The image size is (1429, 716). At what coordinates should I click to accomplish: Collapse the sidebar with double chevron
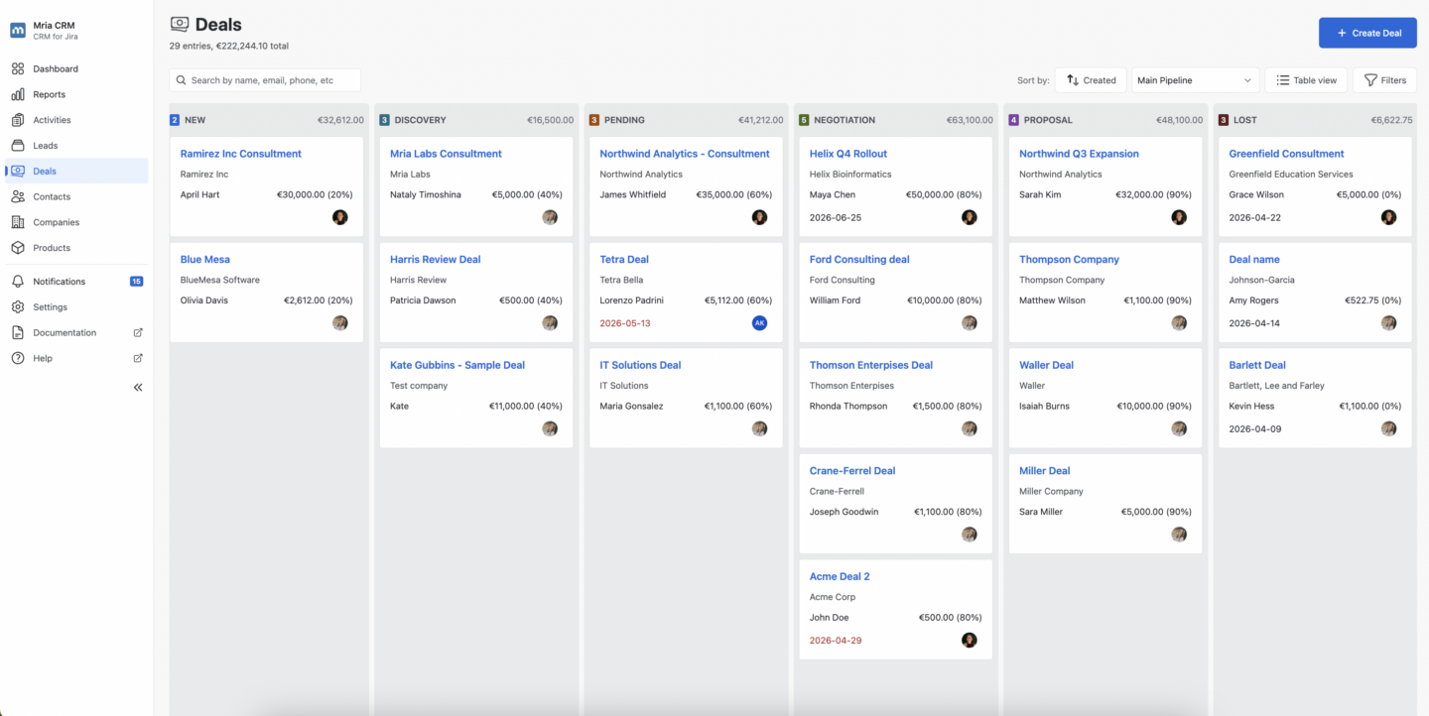point(138,388)
